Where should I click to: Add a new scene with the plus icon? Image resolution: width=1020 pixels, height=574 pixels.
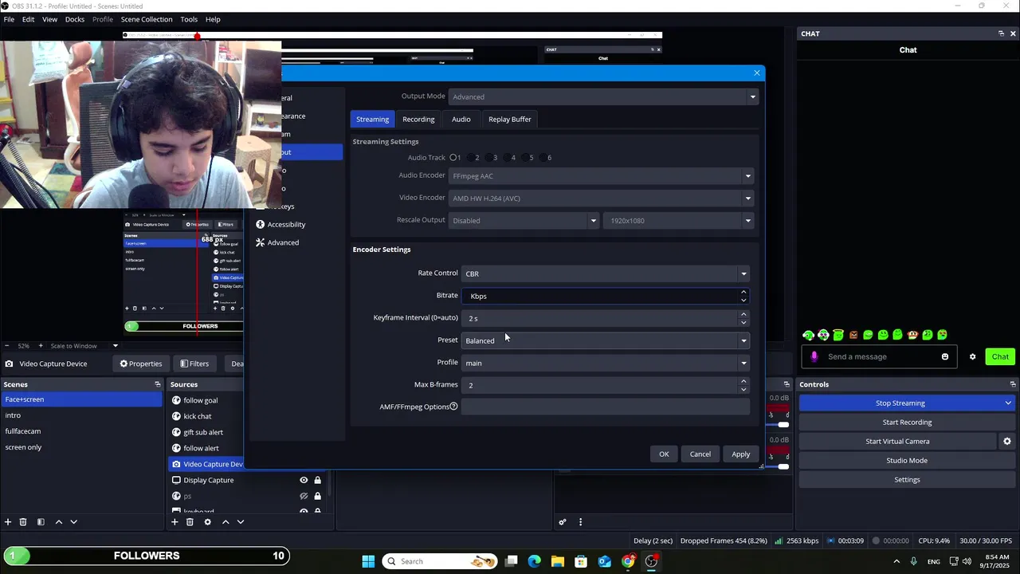click(x=8, y=522)
